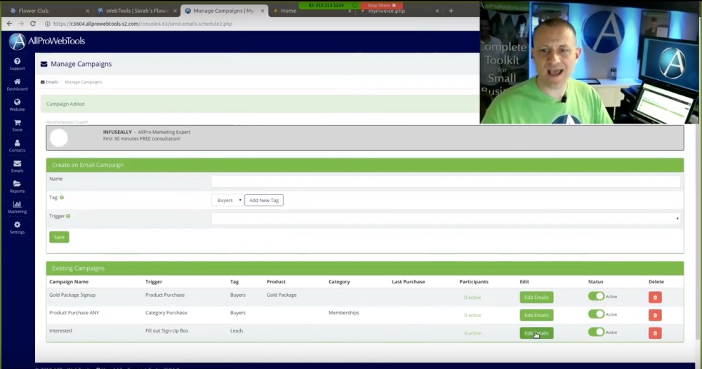Click the Trigger help icon
Image resolution: width=702 pixels, height=369 pixels.
tap(68, 216)
